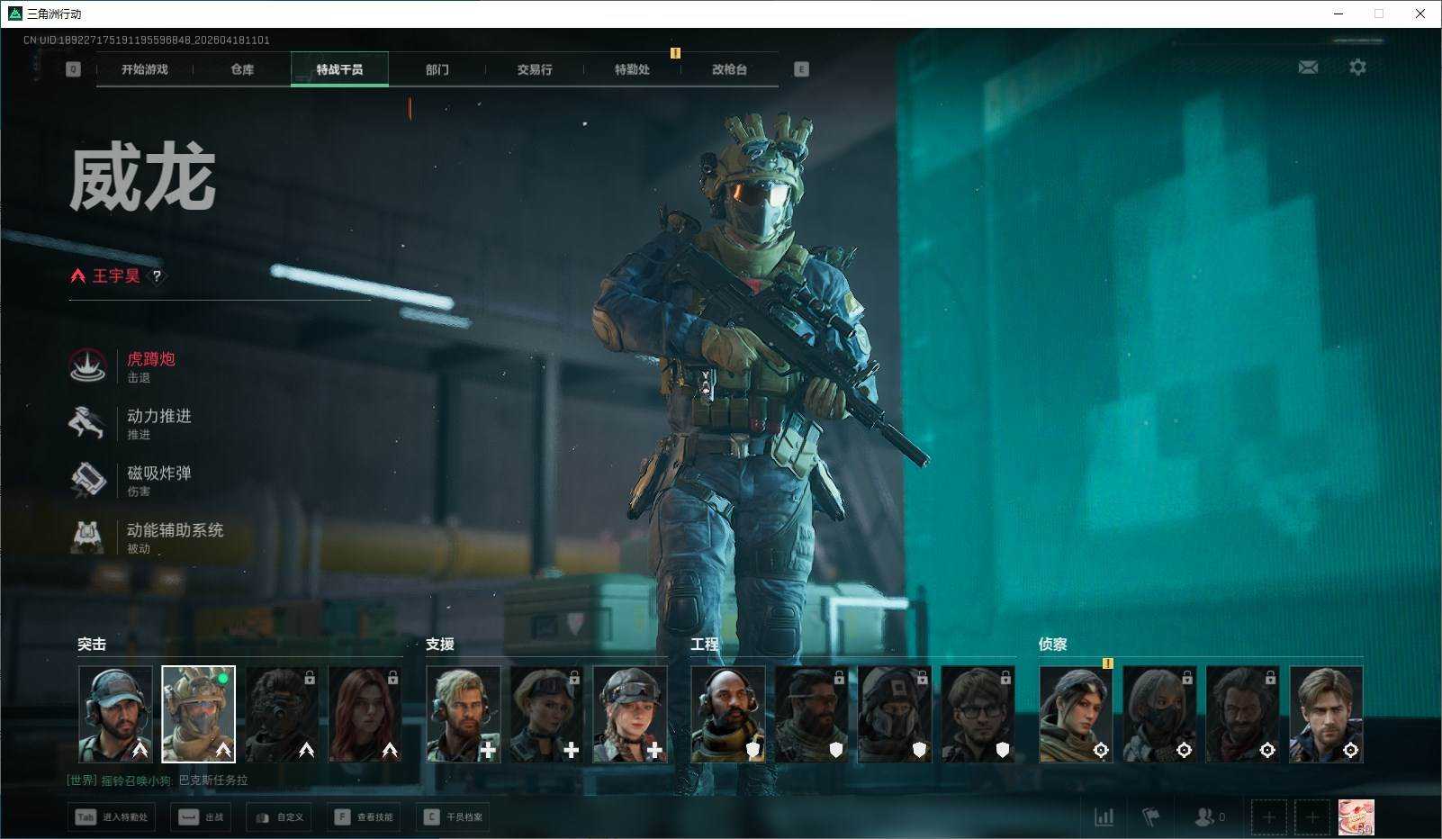Add teammate in empty slot beside friends counter

point(1268,817)
